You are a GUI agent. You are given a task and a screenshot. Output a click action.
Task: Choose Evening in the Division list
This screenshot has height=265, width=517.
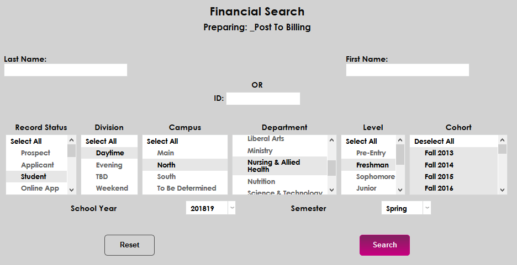tap(109, 165)
